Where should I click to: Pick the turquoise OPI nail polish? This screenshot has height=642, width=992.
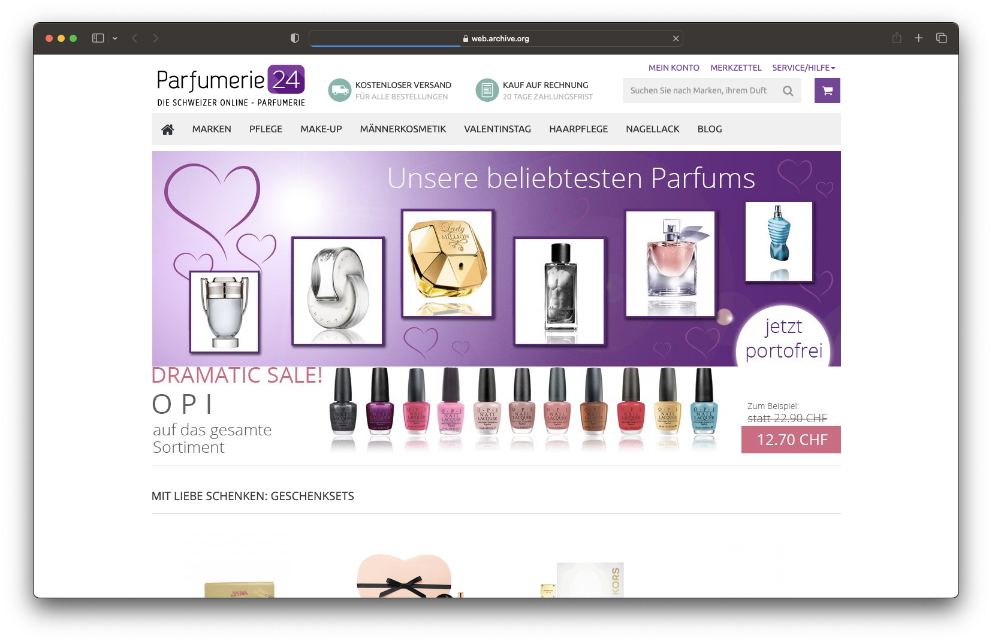coord(704,401)
